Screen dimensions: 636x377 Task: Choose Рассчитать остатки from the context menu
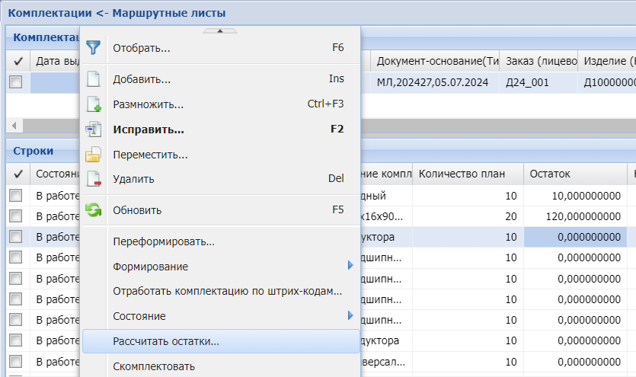pyautogui.click(x=166, y=341)
